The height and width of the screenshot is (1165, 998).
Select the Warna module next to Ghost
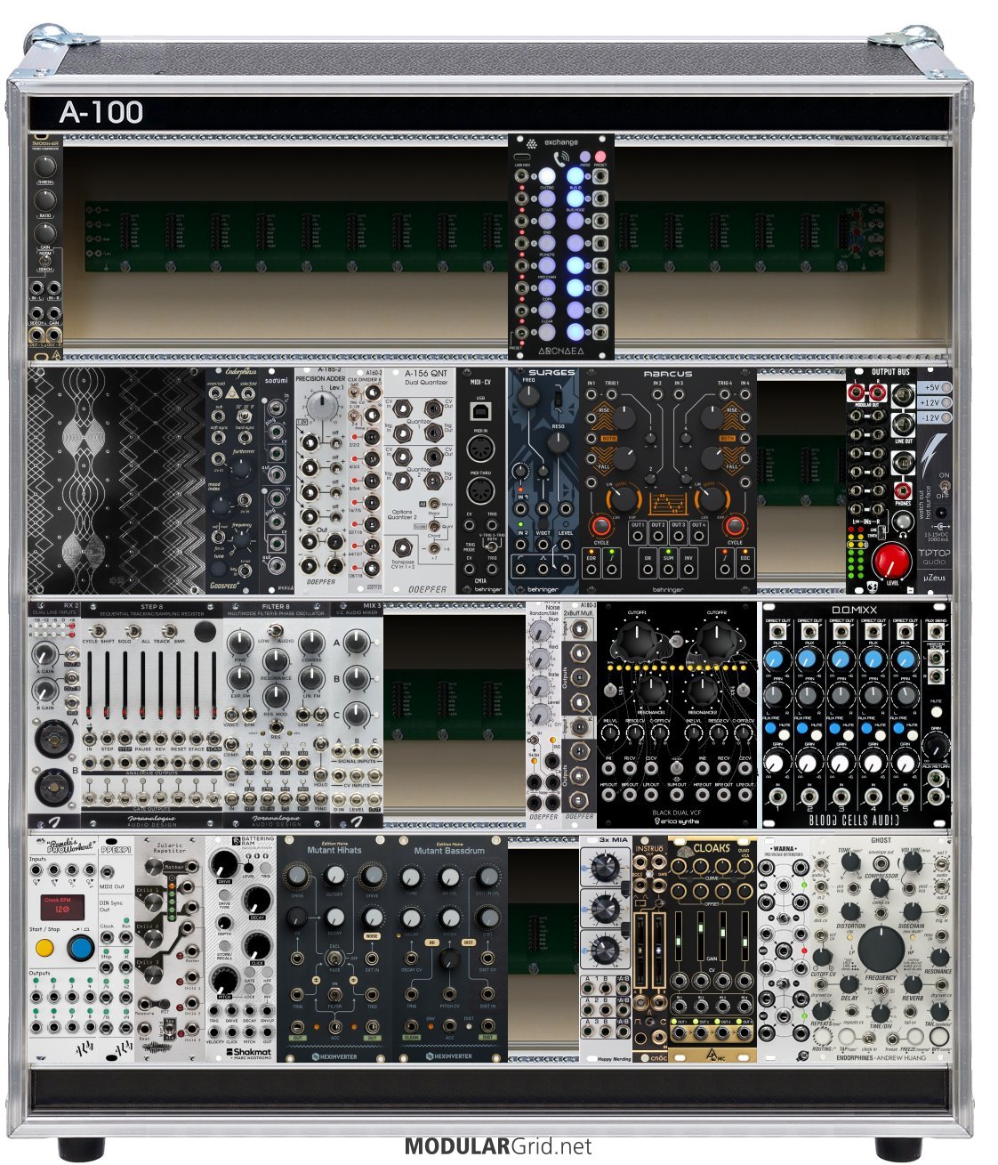784,949
